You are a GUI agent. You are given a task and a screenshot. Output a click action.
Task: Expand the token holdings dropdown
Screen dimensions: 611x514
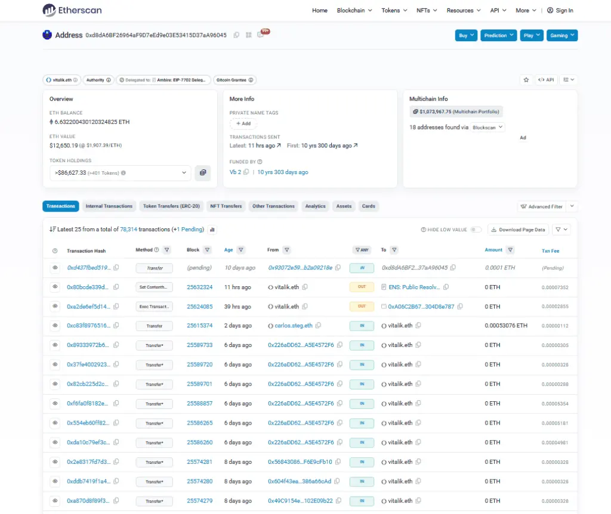[x=120, y=173]
